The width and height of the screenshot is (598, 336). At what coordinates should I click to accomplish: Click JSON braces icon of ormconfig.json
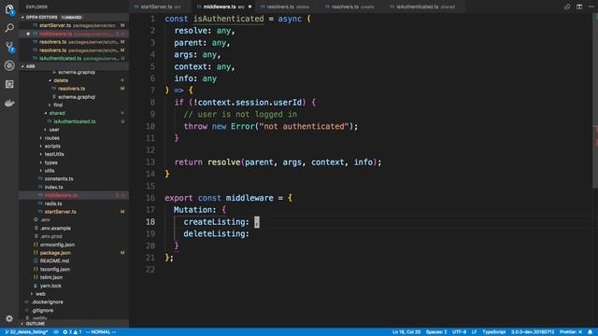[36, 245]
